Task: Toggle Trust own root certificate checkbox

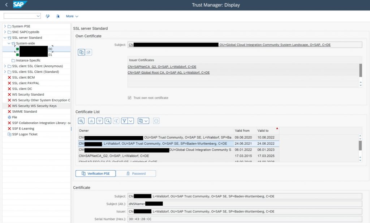Action: point(130,97)
